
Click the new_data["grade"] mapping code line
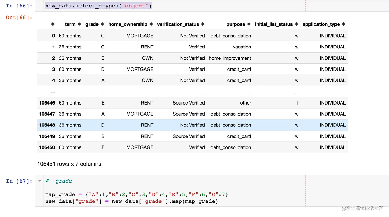coord(131,201)
